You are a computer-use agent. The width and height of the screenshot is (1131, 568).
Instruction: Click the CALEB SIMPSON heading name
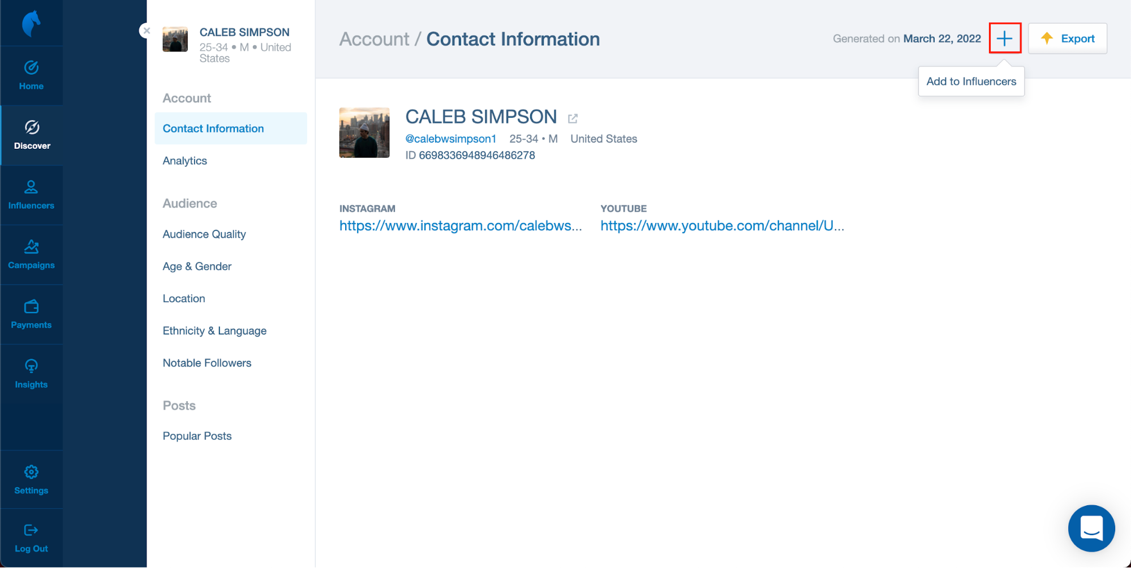(481, 117)
